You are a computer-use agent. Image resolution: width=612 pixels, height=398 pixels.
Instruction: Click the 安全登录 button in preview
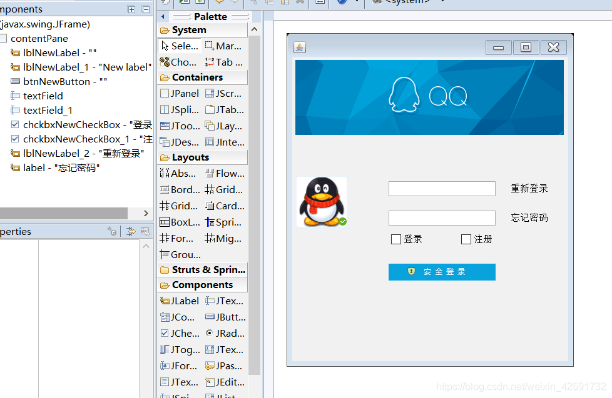point(442,272)
